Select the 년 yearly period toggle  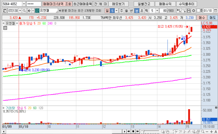131,11
